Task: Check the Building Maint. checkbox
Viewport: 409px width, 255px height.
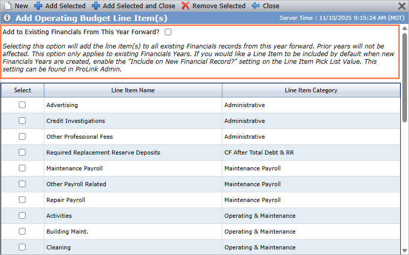Action: (22, 231)
